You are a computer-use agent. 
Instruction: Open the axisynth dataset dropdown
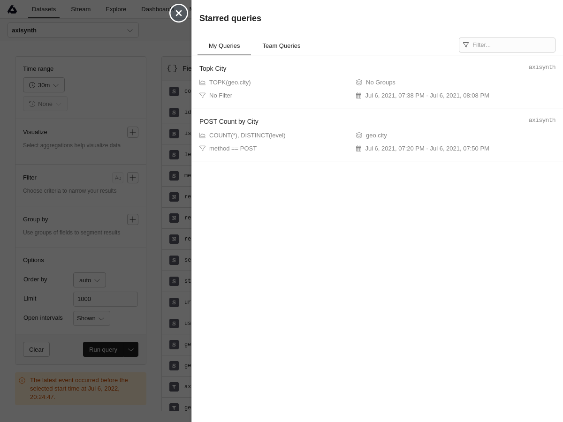pos(73,30)
